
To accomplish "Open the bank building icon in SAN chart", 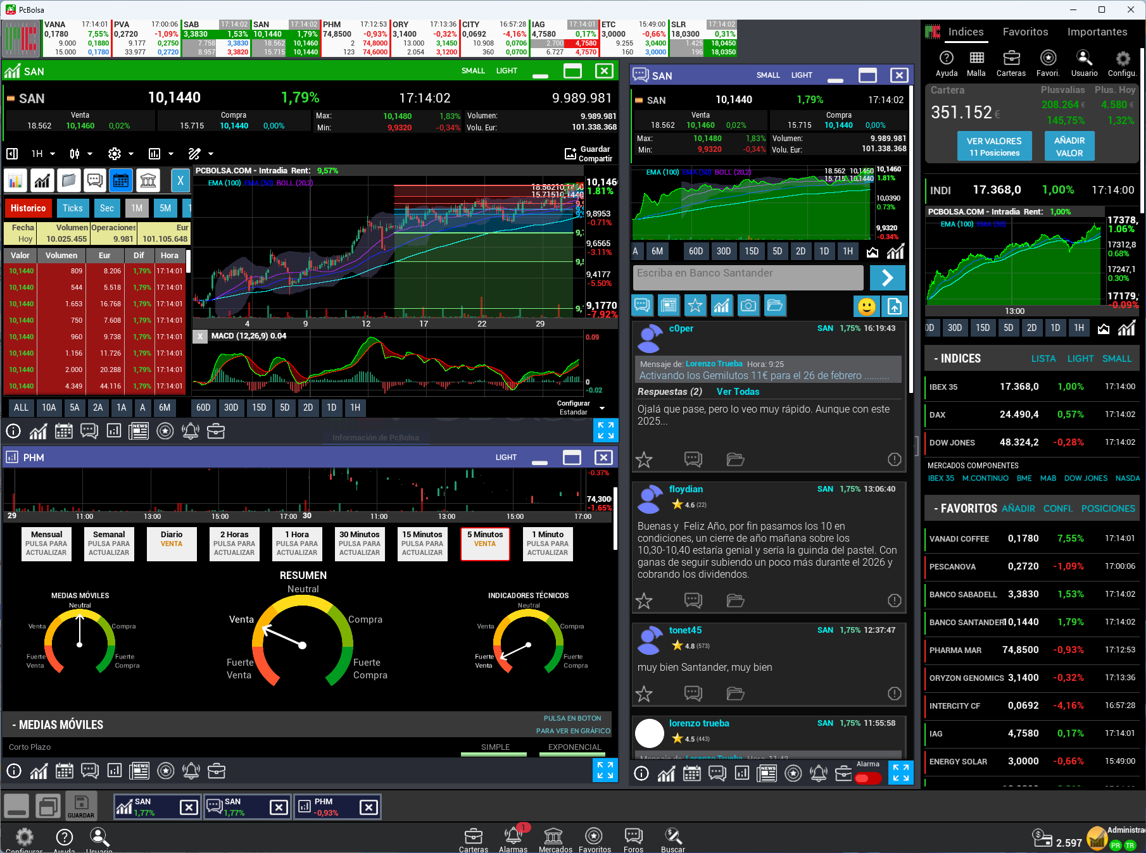I will (x=148, y=181).
